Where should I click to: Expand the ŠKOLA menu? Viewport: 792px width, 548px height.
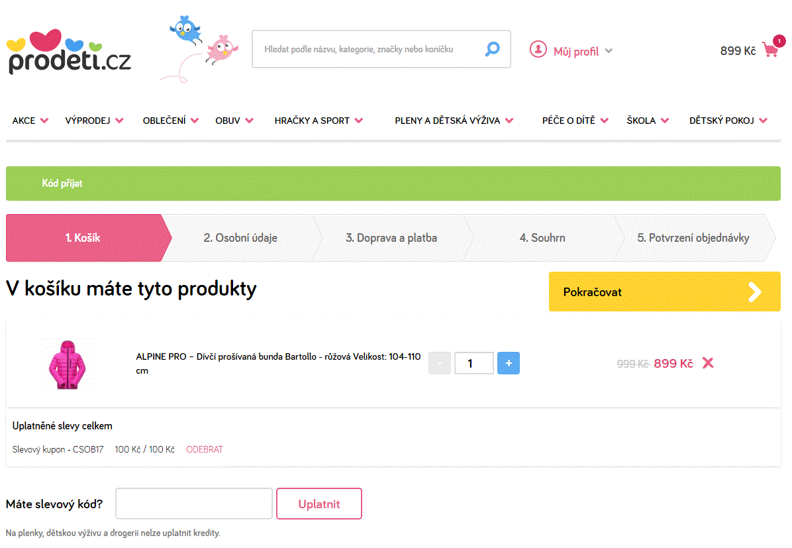click(648, 121)
